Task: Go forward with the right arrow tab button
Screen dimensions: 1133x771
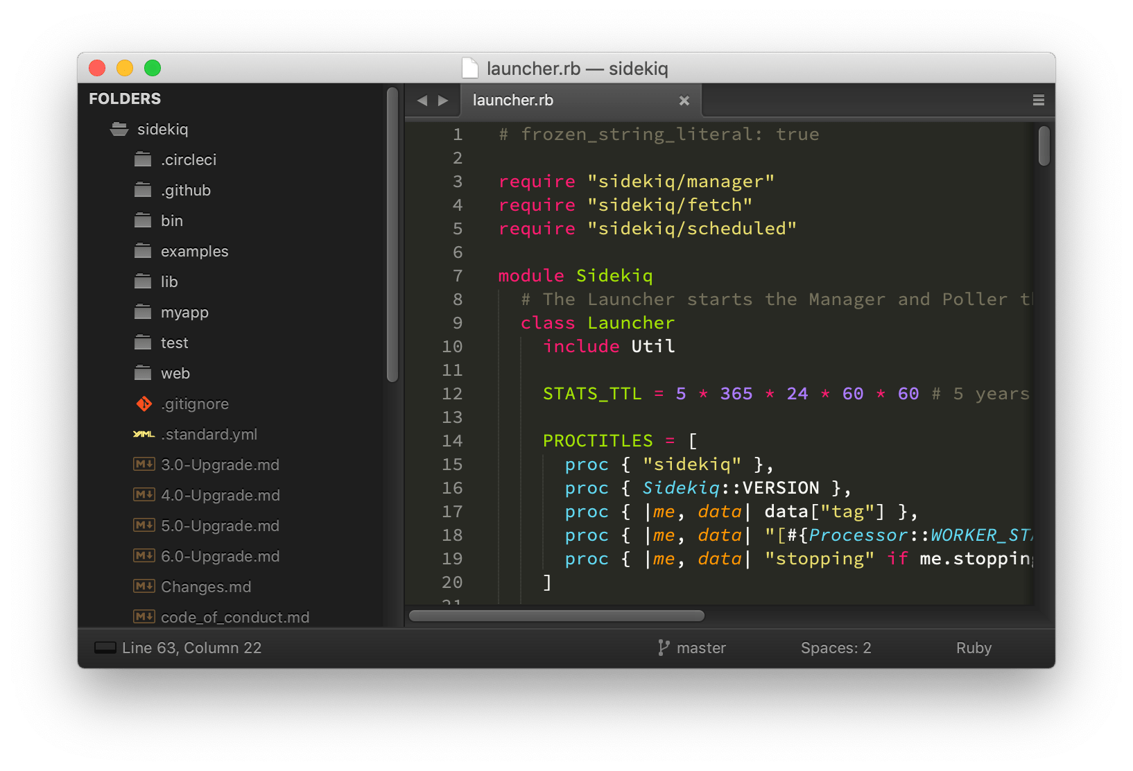Action: point(443,101)
